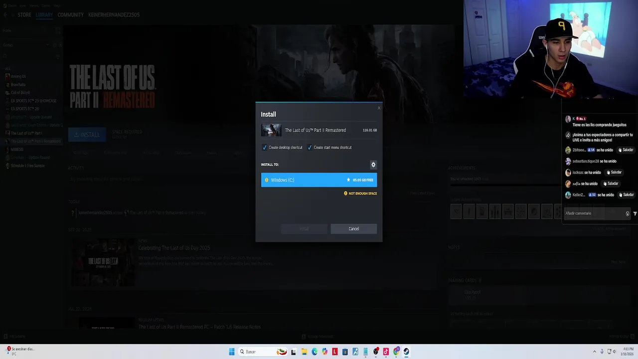Screen dimensions: 638x359
Task: Open Celebrating The Last of Us Day 2025 news
Action: [x=174, y=248]
